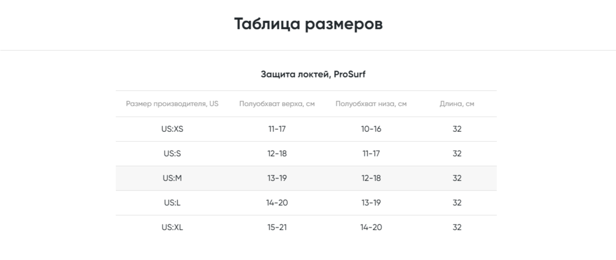Select the US:M size row label

(172, 178)
